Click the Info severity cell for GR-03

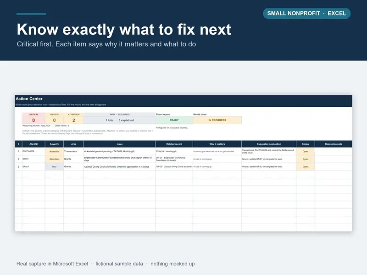tap(54, 167)
